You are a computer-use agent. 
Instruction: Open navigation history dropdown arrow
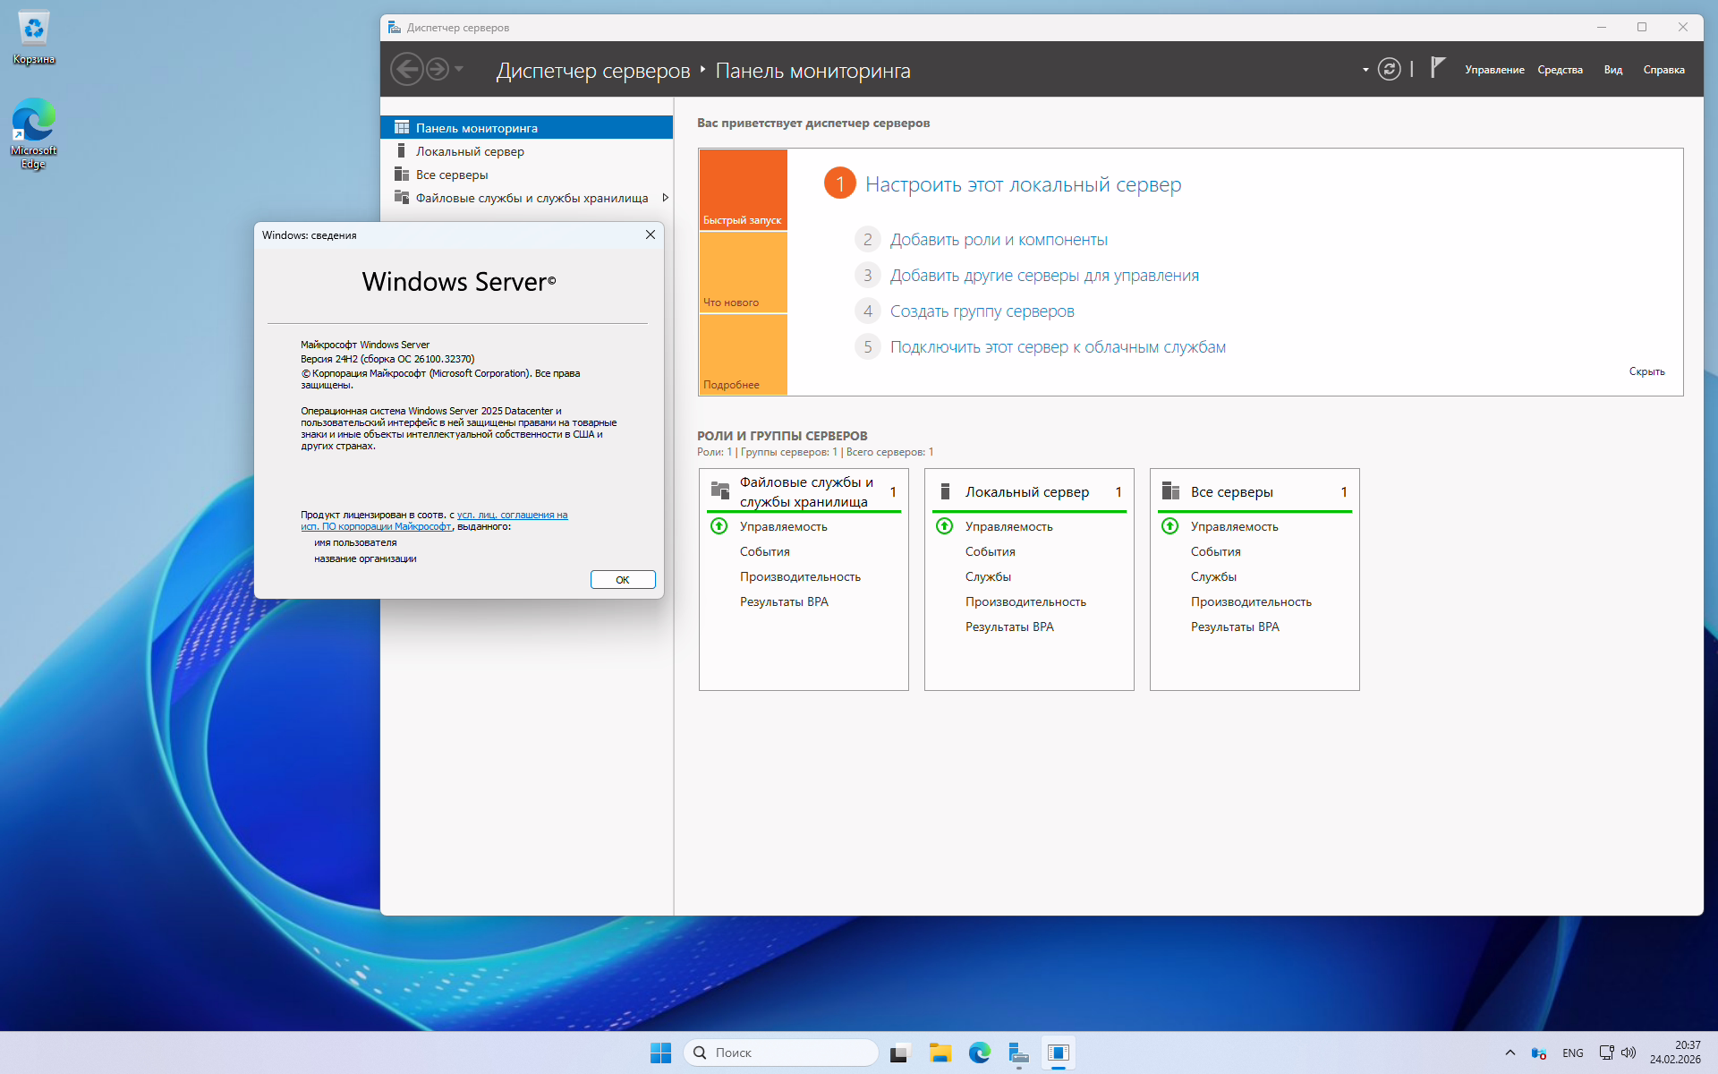(459, 69)
